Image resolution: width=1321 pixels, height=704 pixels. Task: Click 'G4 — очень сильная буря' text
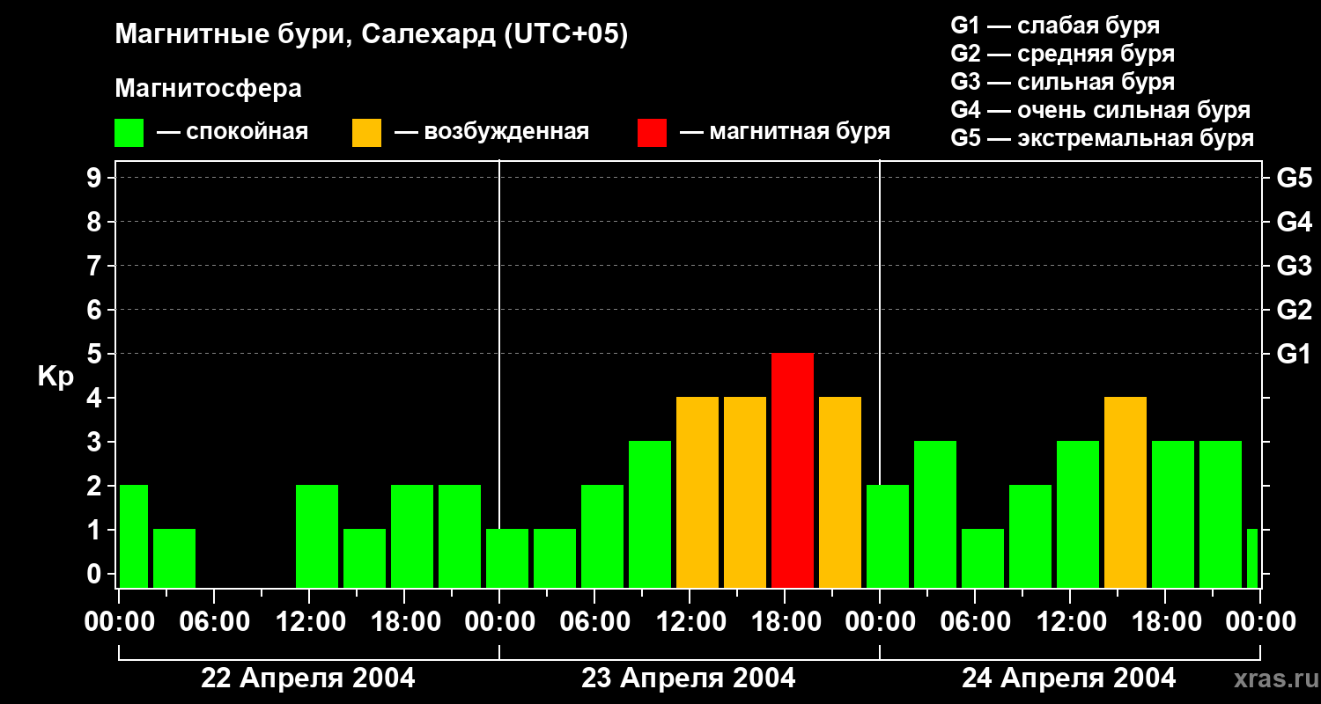click(1101, 110)
